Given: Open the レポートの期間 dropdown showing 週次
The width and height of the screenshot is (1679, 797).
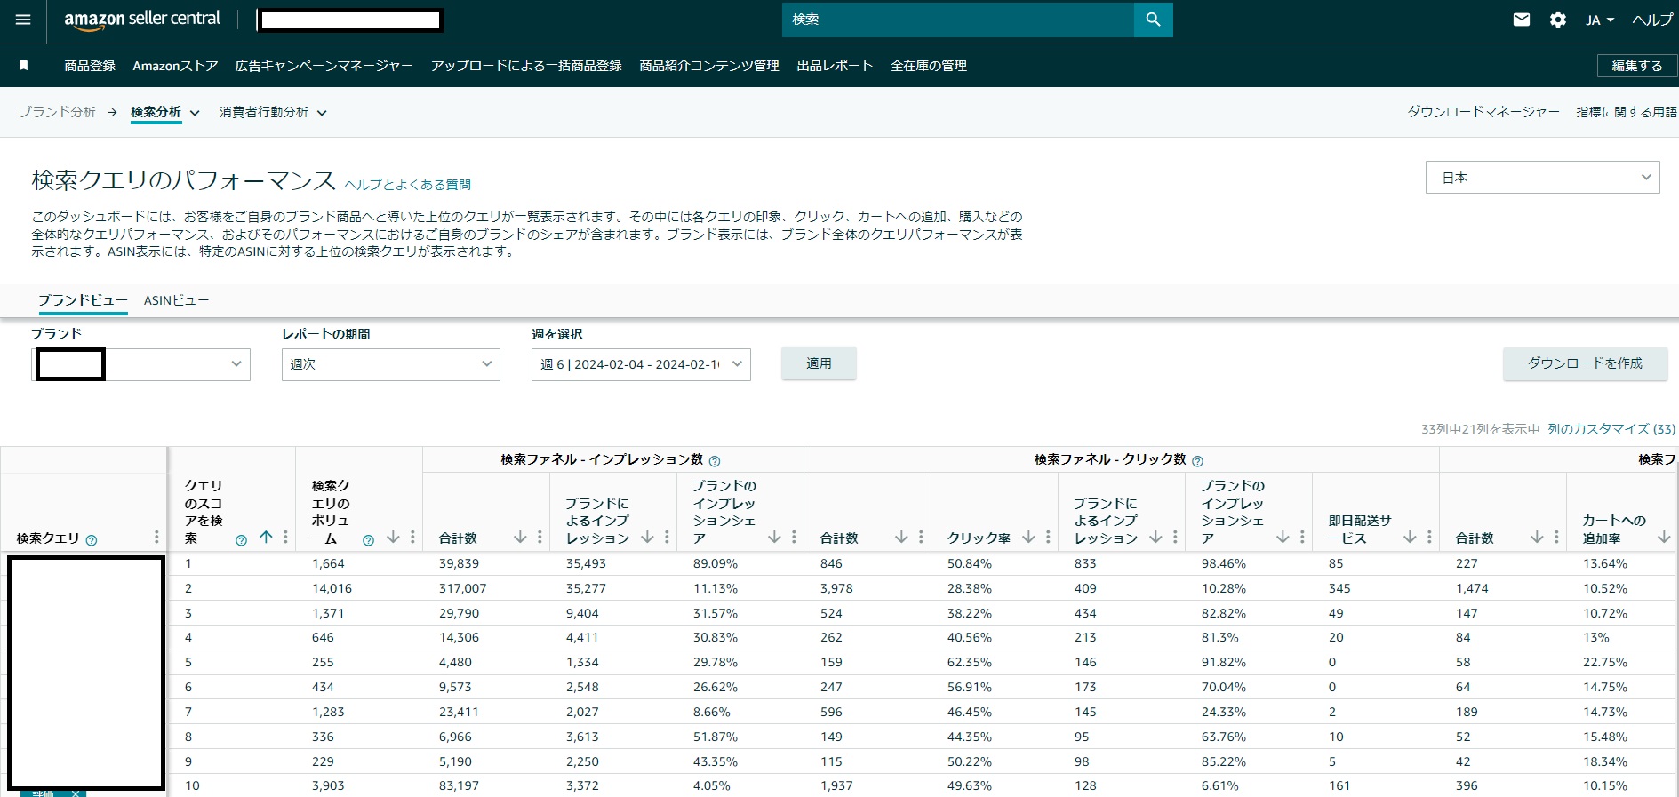Looking at the screenshot, I should (x=390, y=364).
